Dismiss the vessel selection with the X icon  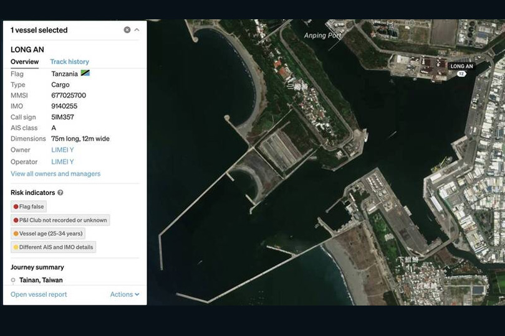tap(127, 30)
